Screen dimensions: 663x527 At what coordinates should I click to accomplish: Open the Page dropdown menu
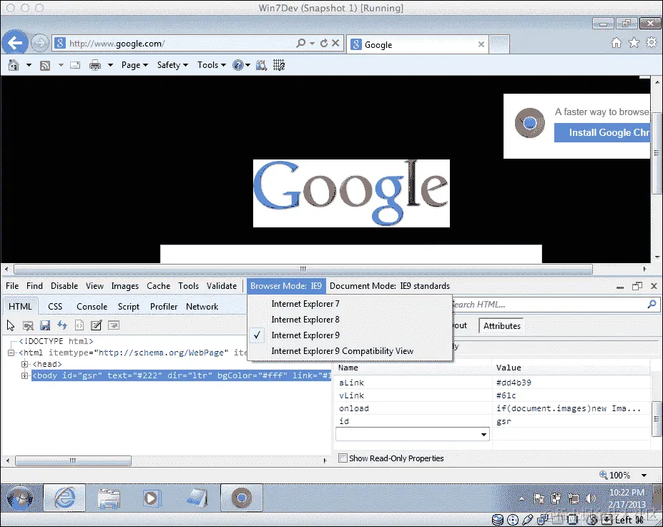[134, 65]
